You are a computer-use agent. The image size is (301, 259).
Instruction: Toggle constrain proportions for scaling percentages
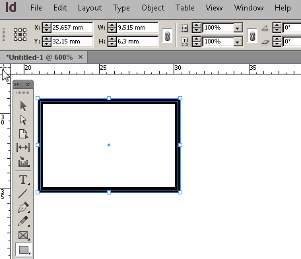click(252, 36)
